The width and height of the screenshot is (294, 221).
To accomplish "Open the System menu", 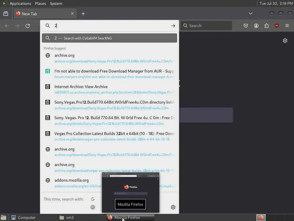I will [x=56, y=3].
